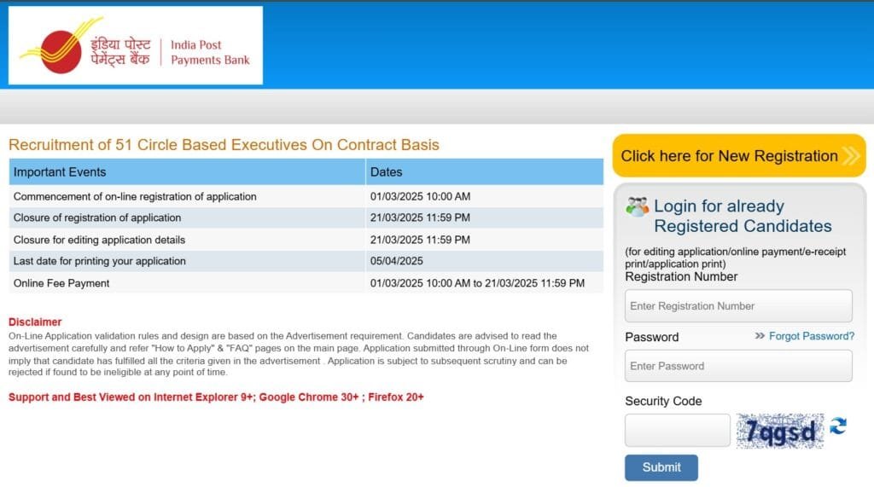
Task: Click the double chevron on New Registration banner
Action: (x=850, y=156)
